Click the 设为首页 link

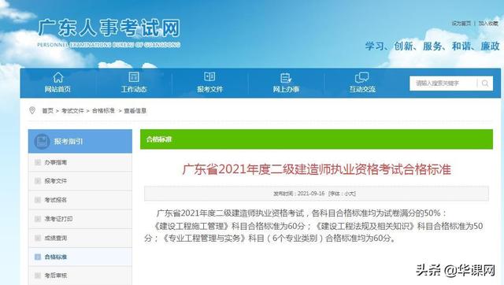coord(461,24)
